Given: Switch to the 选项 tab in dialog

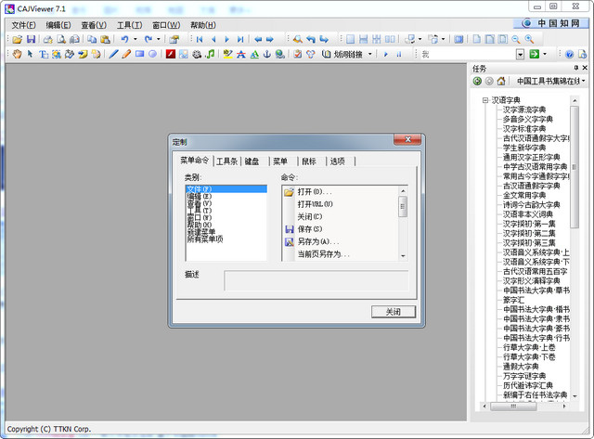Looking at the screenshot, I should (337, 161).
